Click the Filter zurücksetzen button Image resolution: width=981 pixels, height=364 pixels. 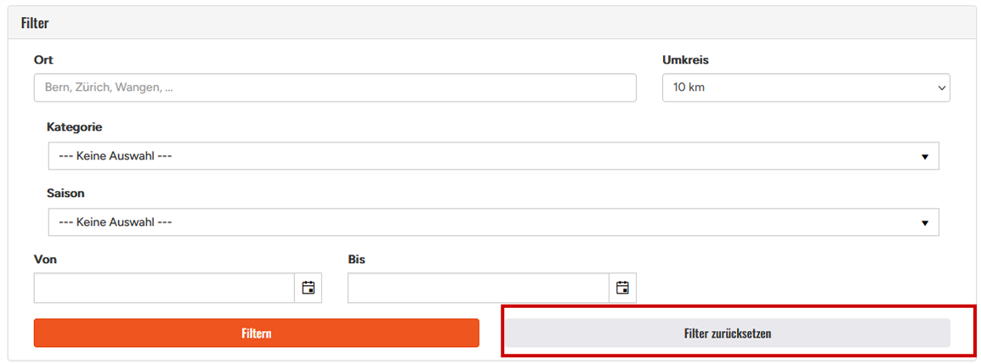pyautogui.click(x=727, y=333)
